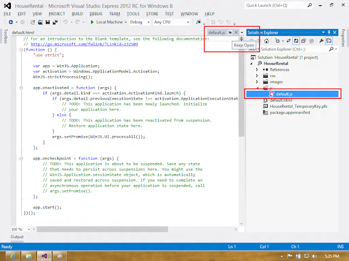The width and height of the screenshot is (349, 261).
Task: Click the Undo arrow icon
Action: [x=65, y=22]
